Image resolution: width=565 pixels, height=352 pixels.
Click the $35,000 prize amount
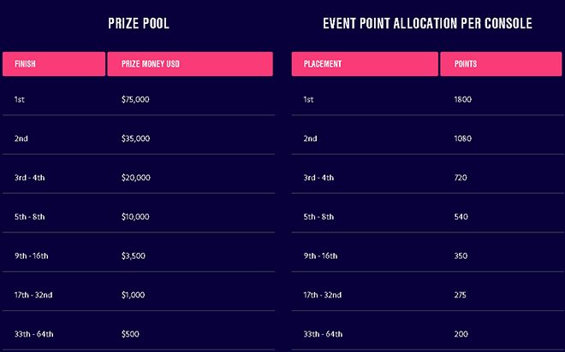click(135, 138)
